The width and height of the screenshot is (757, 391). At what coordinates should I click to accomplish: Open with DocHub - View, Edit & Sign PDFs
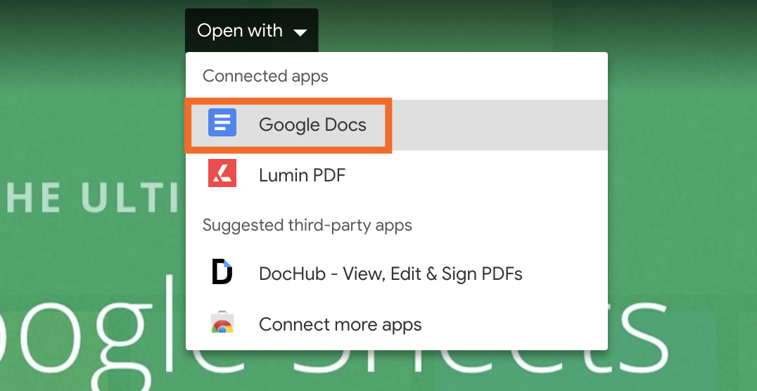[390, 273]
